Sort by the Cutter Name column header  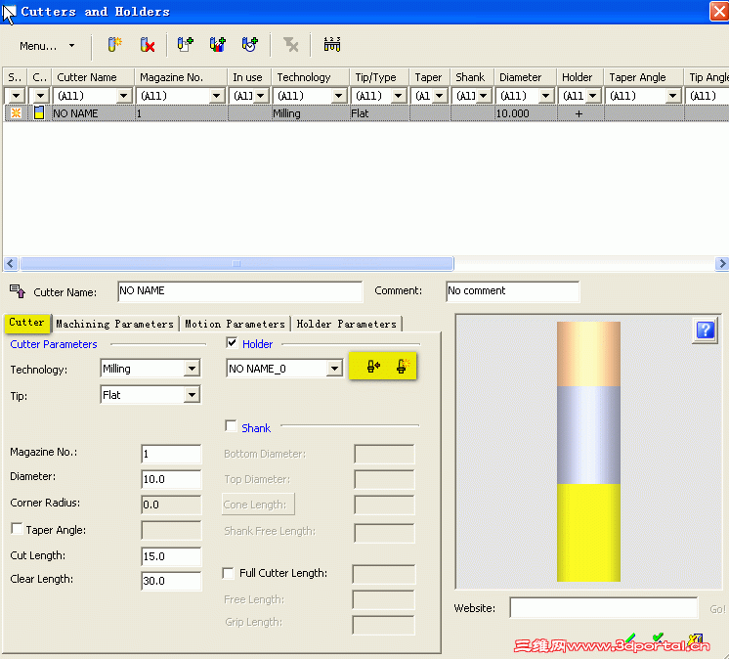coord(93,77)
